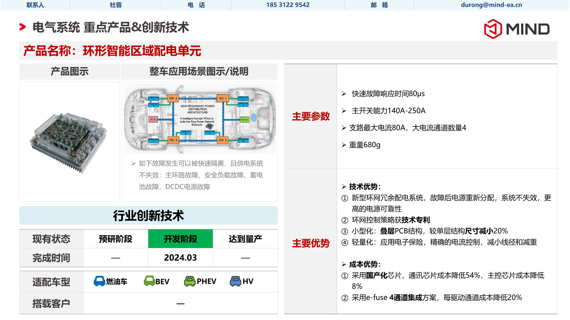This screenshot has height=320, width=570.
Task: Click the phone number 185 3122 9542
Action: pyautogui.click(x=287, y=5)
